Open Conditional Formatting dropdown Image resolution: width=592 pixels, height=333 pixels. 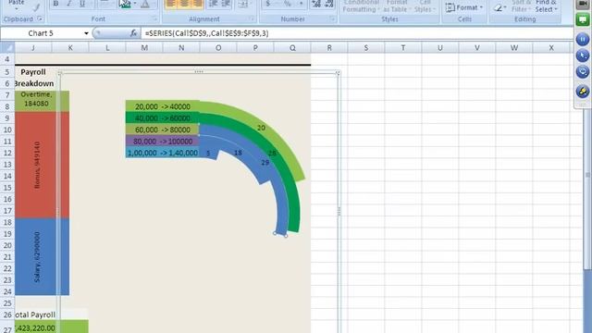pos(361,6)
